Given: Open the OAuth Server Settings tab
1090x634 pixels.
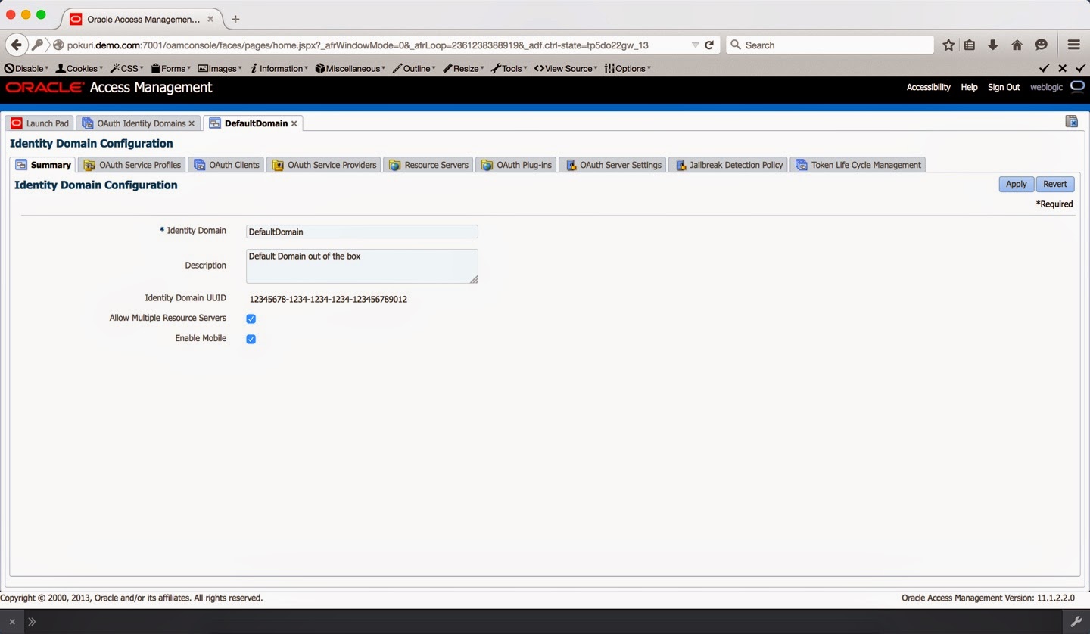Looking at the screenshot, I should (613, 165).
